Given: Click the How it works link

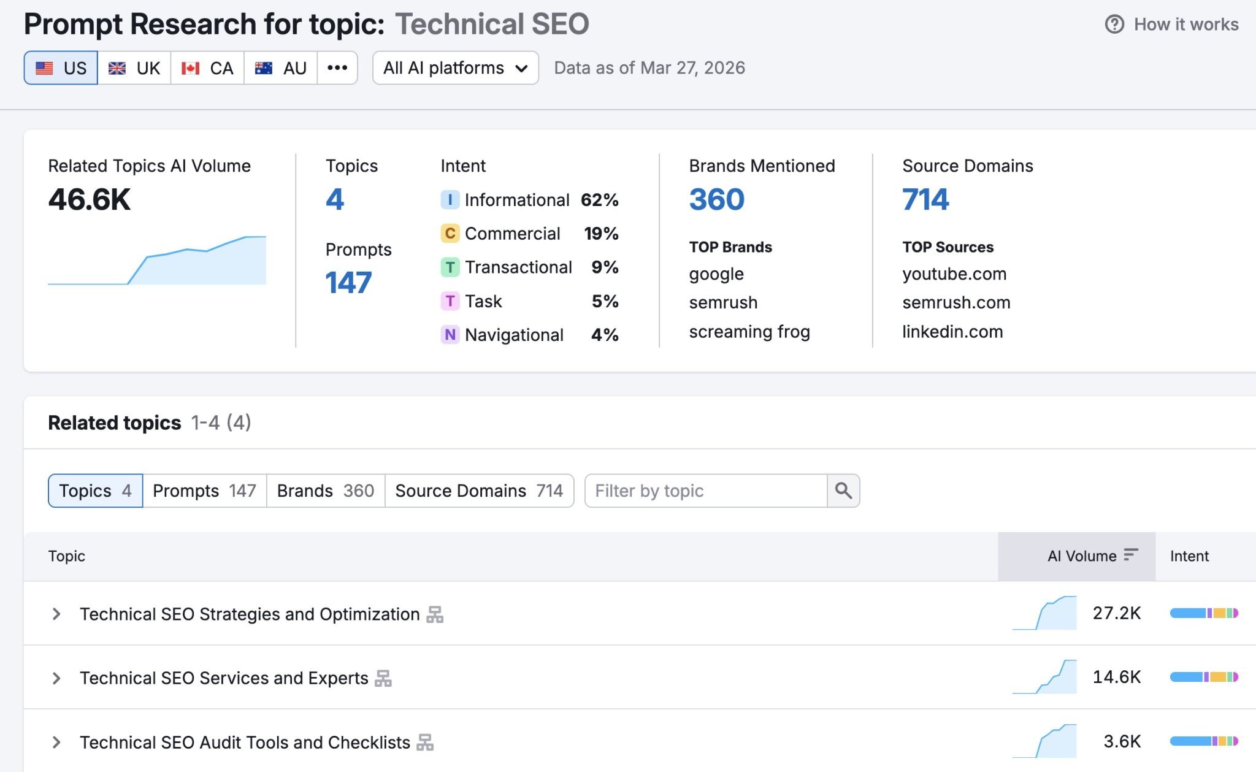Looking at the screenshot, I should click(x=1185, y=24).
